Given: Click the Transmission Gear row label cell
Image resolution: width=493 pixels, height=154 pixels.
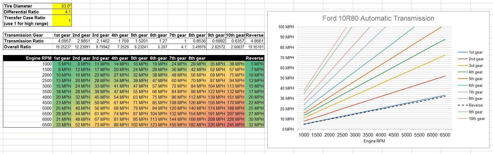Looking at the screenshot, I should coord(28,35).
